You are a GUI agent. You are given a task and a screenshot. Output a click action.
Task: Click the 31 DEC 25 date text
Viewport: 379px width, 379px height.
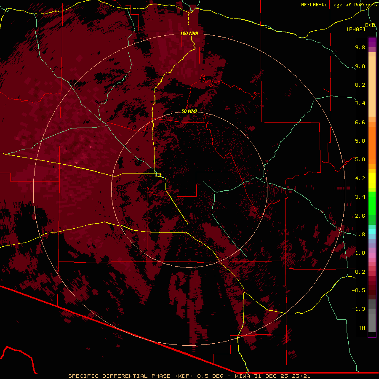270,376
